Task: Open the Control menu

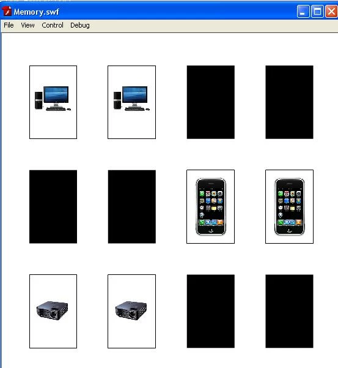Action: [x=53, y=25]
